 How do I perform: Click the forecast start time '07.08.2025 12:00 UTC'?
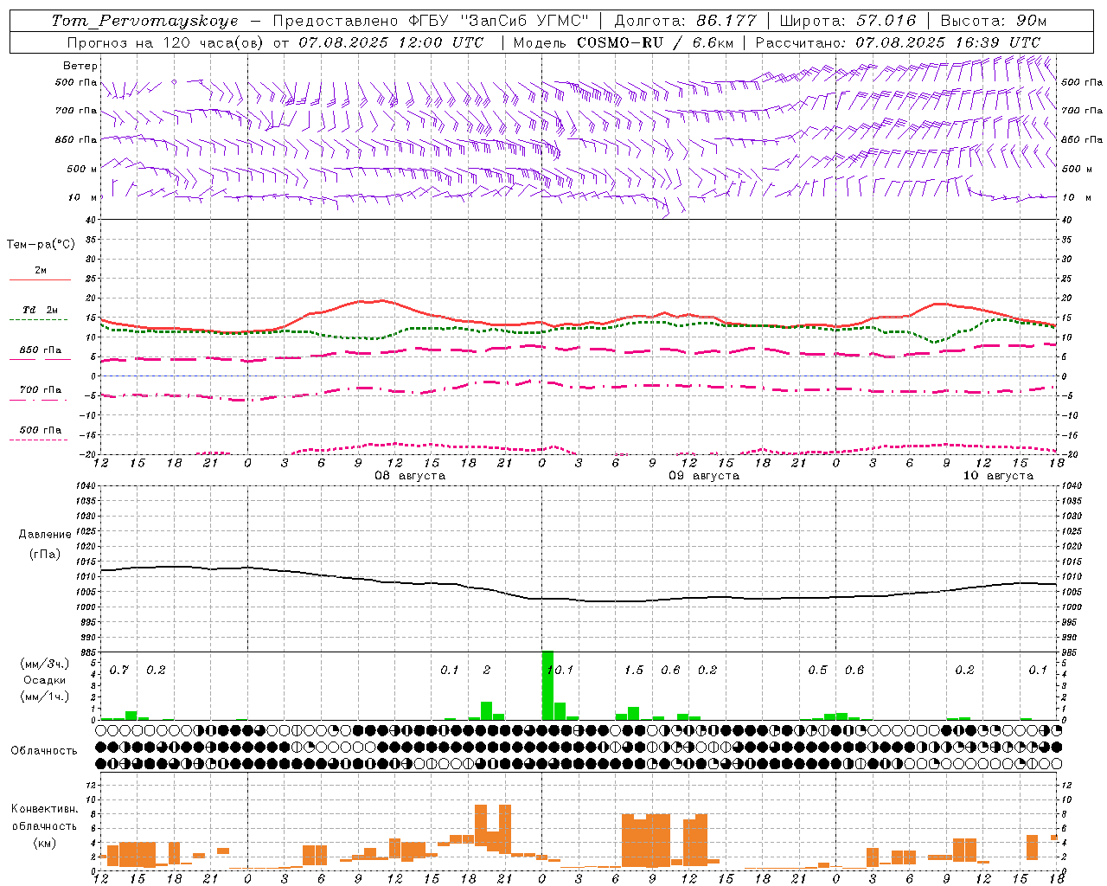click(391, 42)
